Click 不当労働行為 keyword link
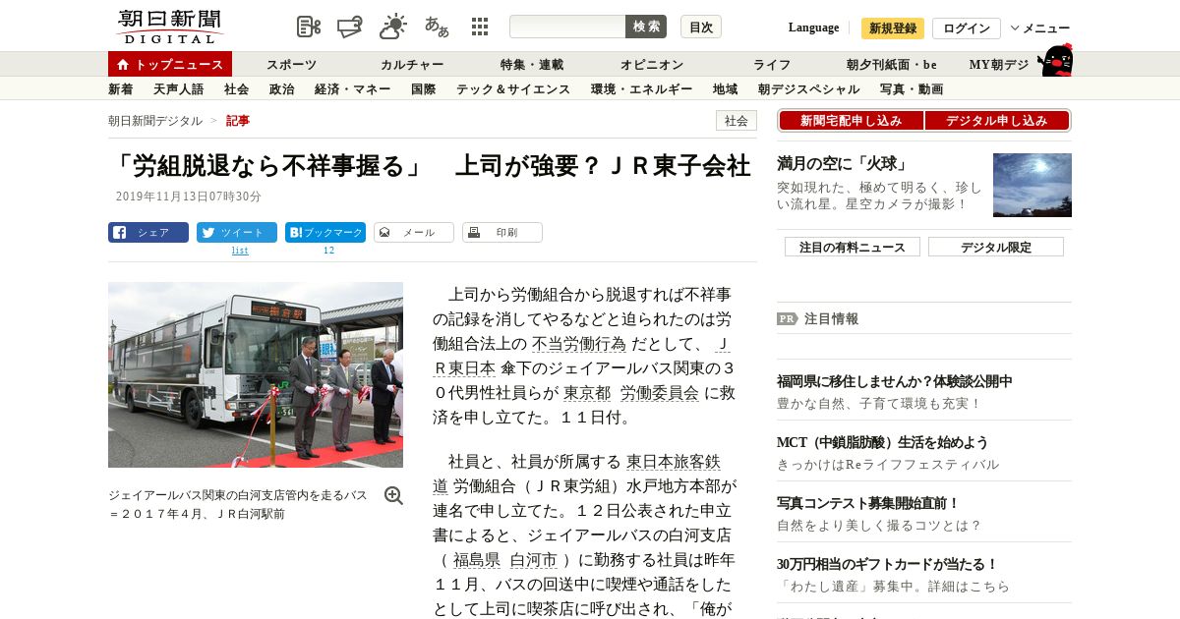1180x619 pixels. [578, 344]
